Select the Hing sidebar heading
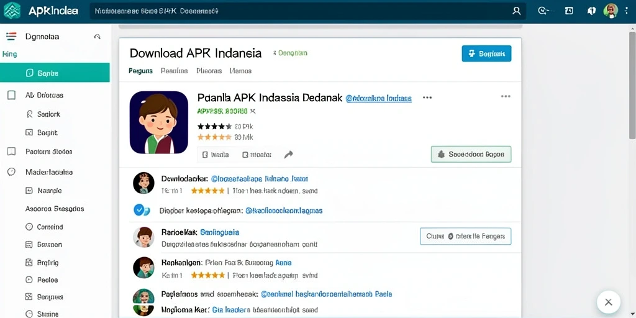The width and height of the screenshot is (636, 318). click(9, 54)
